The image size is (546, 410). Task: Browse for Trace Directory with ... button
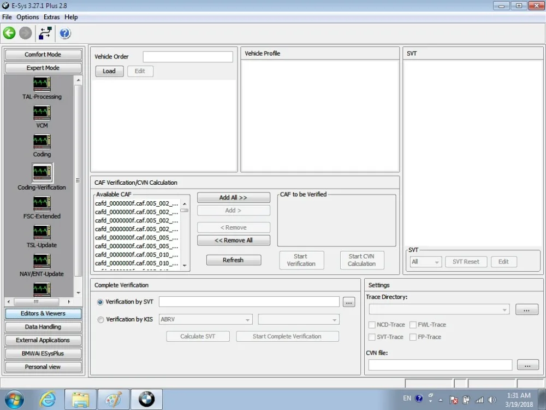(526, 309)
